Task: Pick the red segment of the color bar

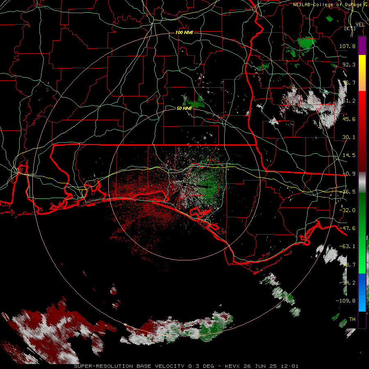Action: click(362, 132)
